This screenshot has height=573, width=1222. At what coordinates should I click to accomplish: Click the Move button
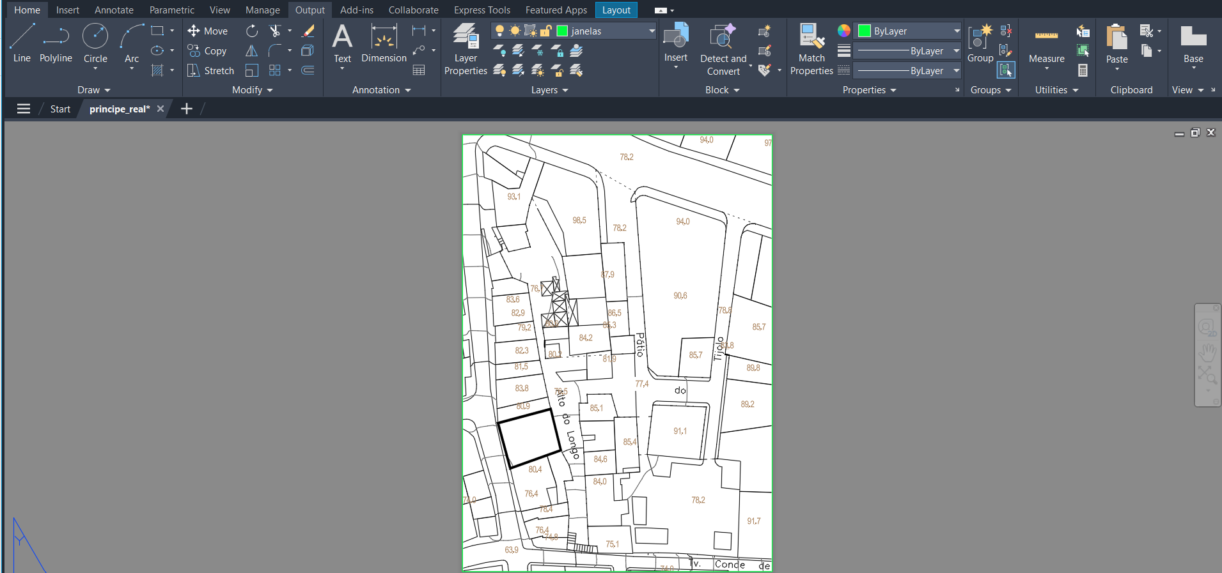coord(208,31)
